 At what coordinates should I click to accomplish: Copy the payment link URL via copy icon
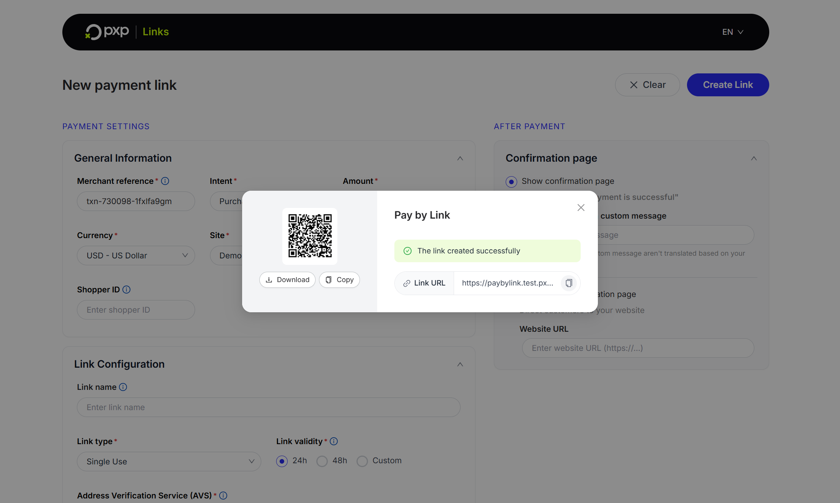tap(569, 283)
